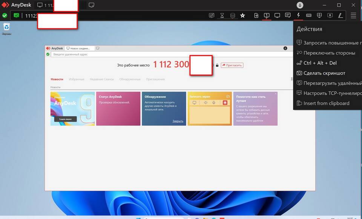362x219 pixels.
Task: Click 'Закрыть' link on Обнаружение card
Action: point(178,121)
